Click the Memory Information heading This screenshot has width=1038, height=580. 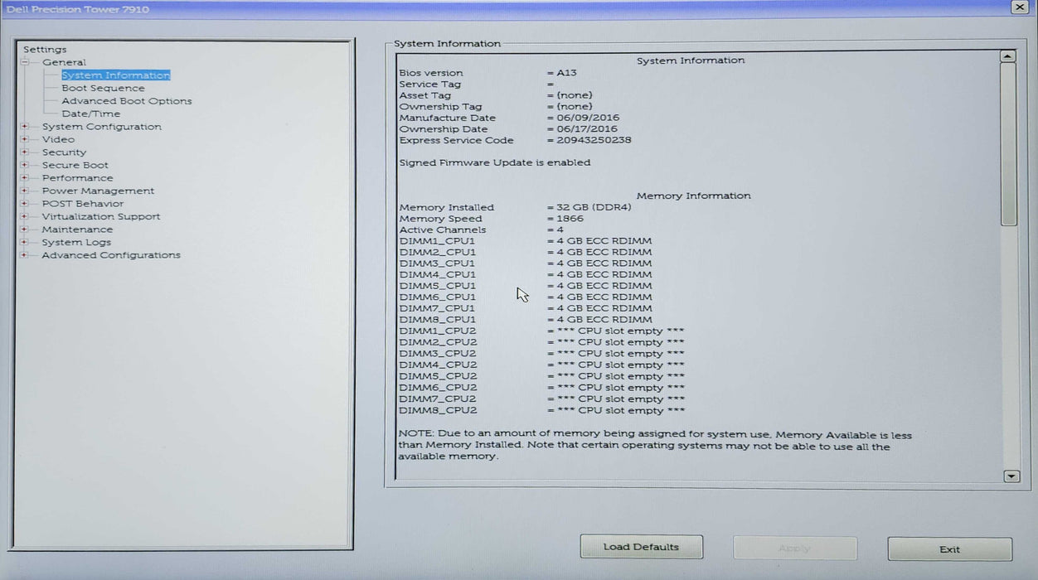coord(694,196)
